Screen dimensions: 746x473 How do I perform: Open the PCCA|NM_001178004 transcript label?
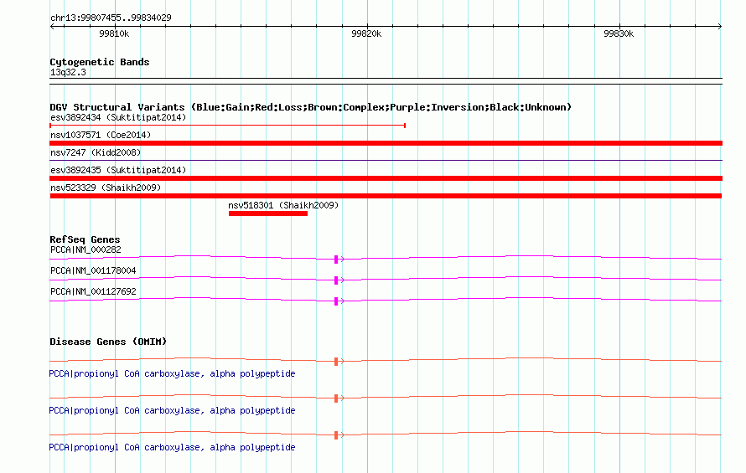coord(93,270)
